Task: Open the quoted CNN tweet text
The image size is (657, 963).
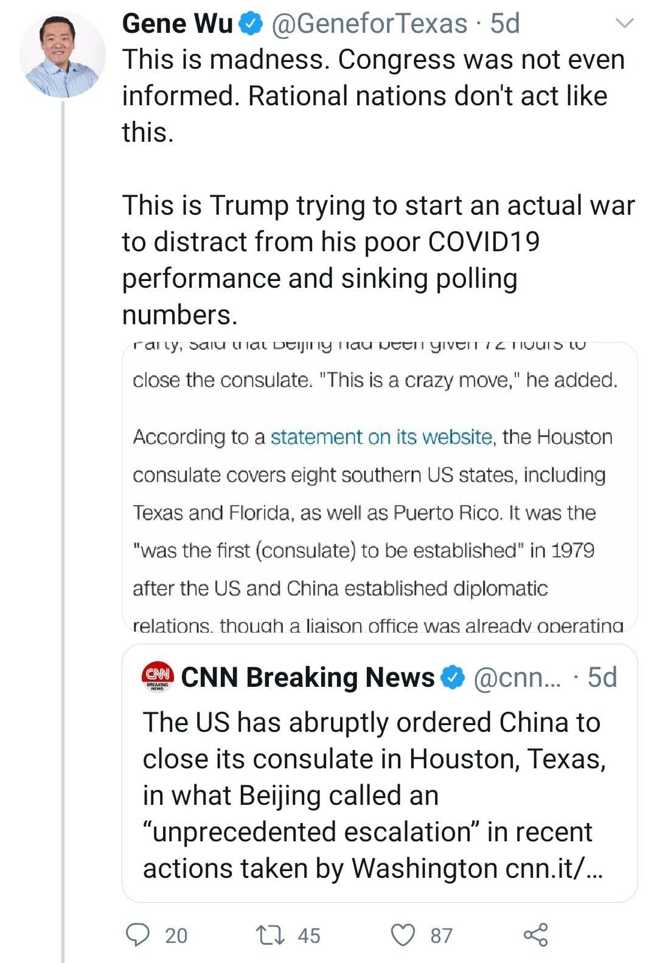Action: (371, 795)
